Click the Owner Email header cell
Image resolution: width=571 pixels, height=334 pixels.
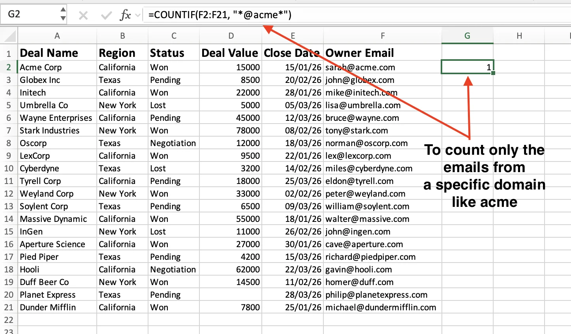tap(383, 53)
